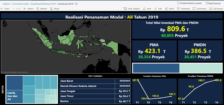
Task: Select the dark blue PMA bar segment
Action: click(x=156, y=68)
